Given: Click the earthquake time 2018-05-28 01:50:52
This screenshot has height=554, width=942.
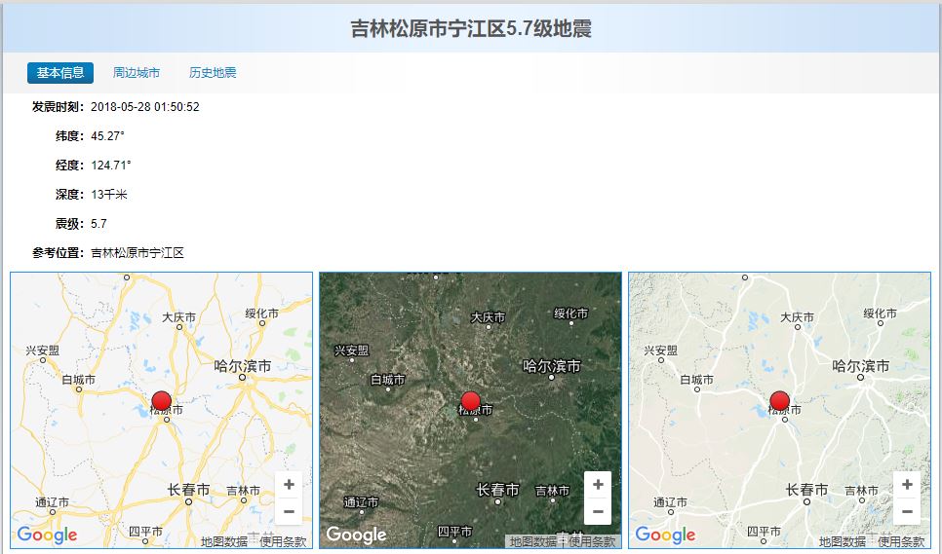Looking at the screenshot, I should point(144,107).
